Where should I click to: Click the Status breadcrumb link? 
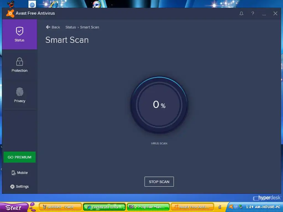click(x=70, y=27)
